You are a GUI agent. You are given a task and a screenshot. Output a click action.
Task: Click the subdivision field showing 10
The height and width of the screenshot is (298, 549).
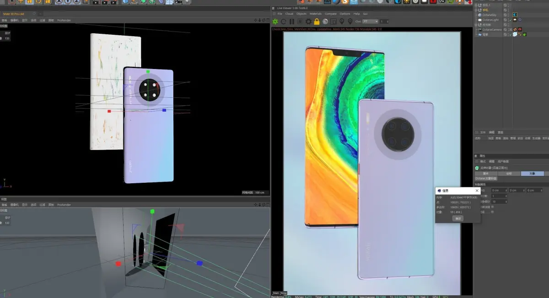[499, 202]
